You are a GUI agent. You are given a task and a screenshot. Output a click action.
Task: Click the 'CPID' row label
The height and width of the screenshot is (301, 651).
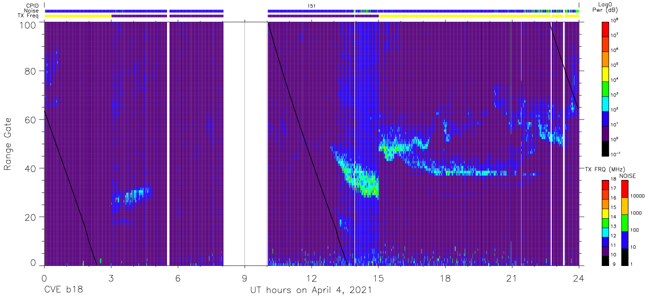click(x=32, y=6)
